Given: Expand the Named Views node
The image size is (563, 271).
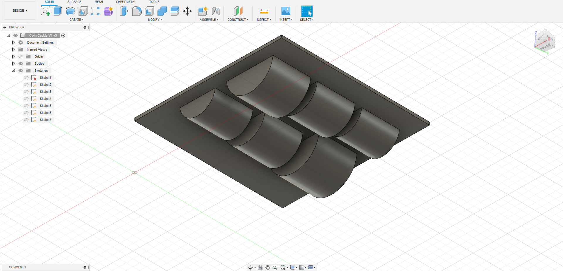Looking at the screenshot, I should (x=13, y=49).
